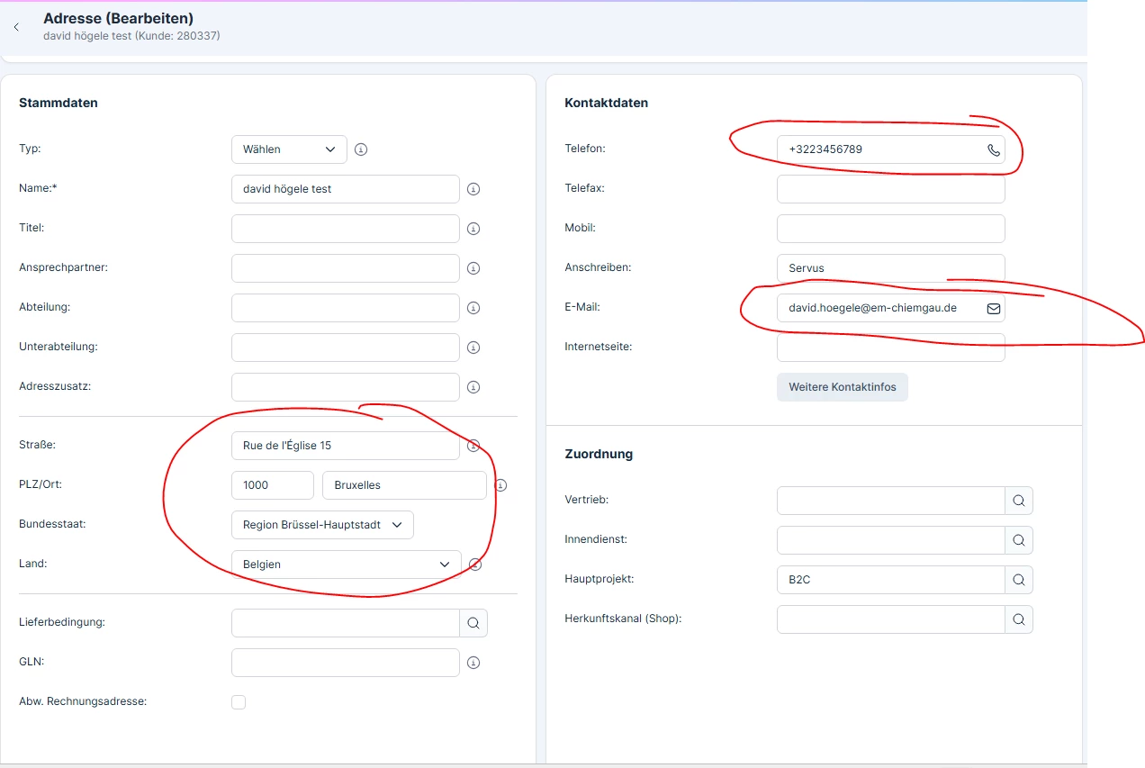The image size is (1145, 768).
Task: Show info icon next to Typ
Action: click(361, 149)
